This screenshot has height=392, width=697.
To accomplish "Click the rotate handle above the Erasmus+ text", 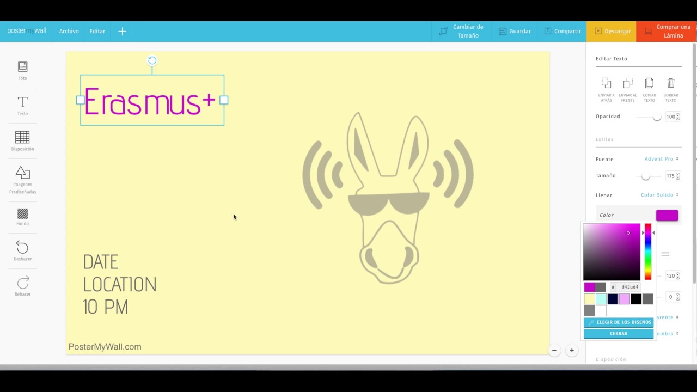I will 152,60.
